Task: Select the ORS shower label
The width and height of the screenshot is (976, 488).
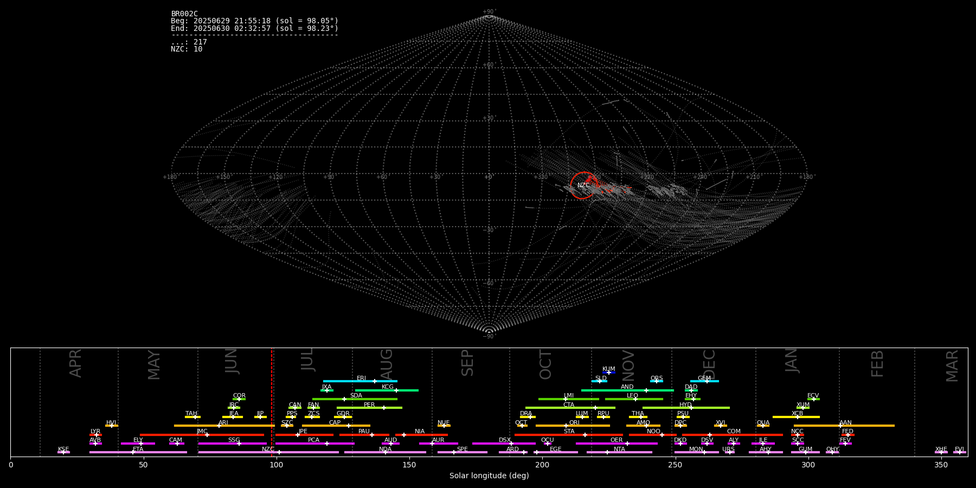Action: (657, 378)
